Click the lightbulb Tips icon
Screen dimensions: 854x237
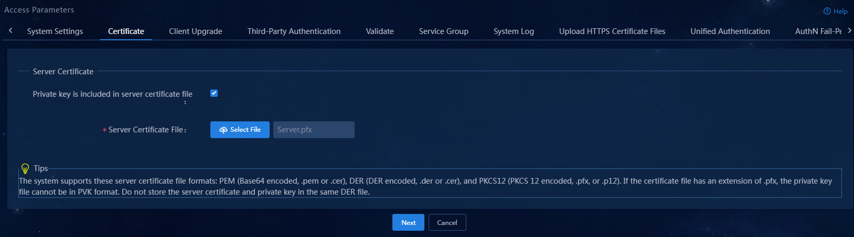point(25,168)
